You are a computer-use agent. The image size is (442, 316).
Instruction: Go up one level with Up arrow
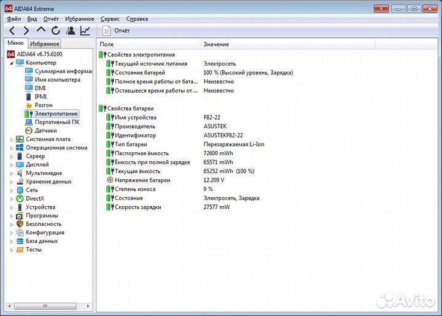pyautogui.click(x=41, y=31)
